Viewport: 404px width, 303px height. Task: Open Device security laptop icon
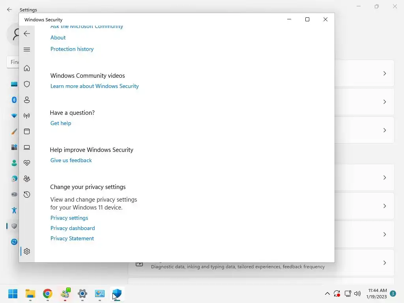[x=27, y=147]
